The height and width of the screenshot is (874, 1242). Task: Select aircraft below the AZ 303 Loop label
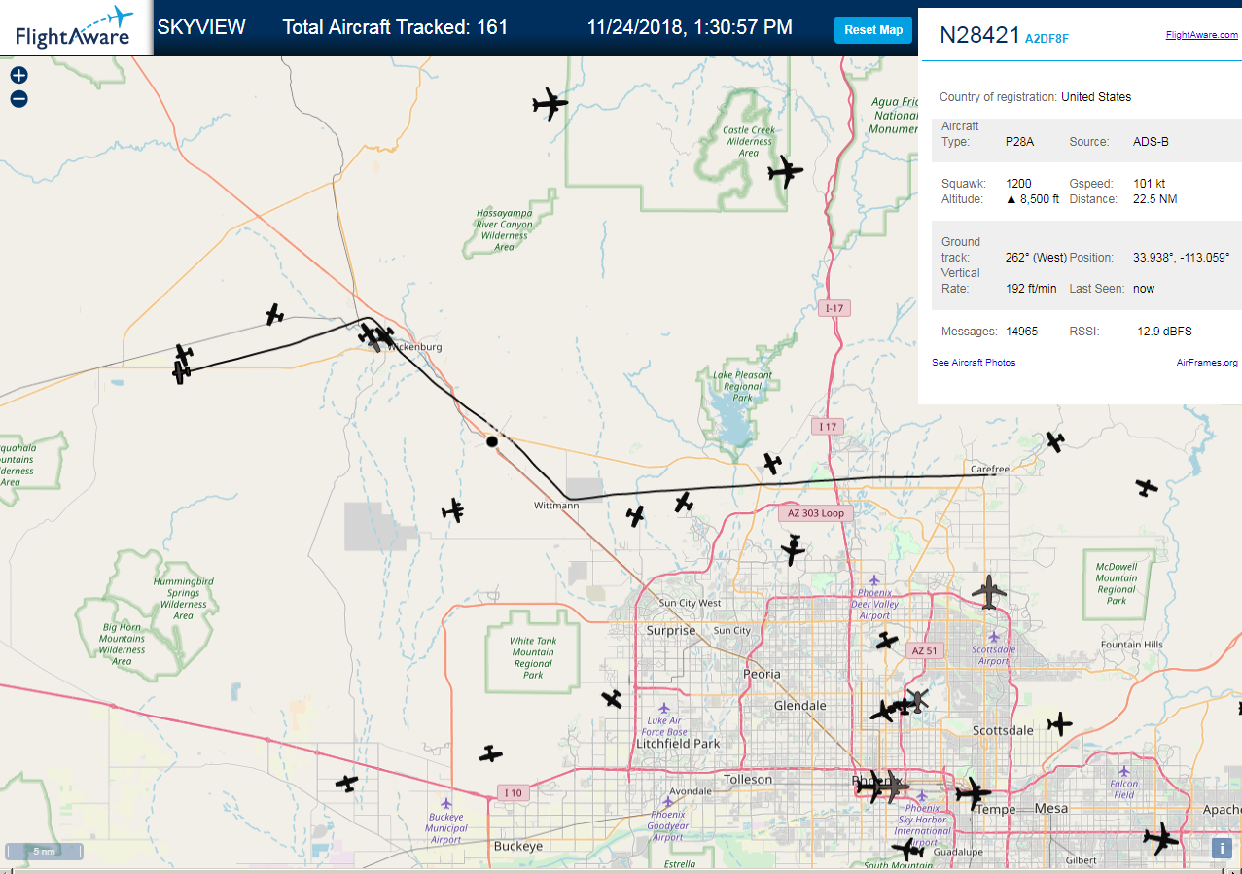tap(794, 550)
